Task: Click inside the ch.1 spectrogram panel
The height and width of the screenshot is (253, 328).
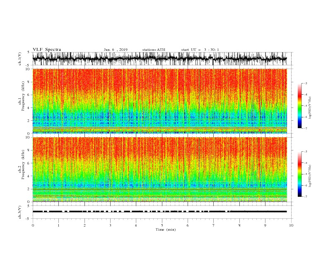Action: pos(159,101)
